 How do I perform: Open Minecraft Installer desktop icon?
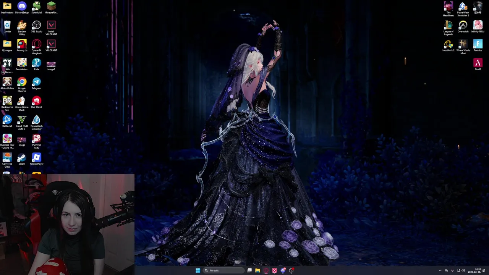51,8
